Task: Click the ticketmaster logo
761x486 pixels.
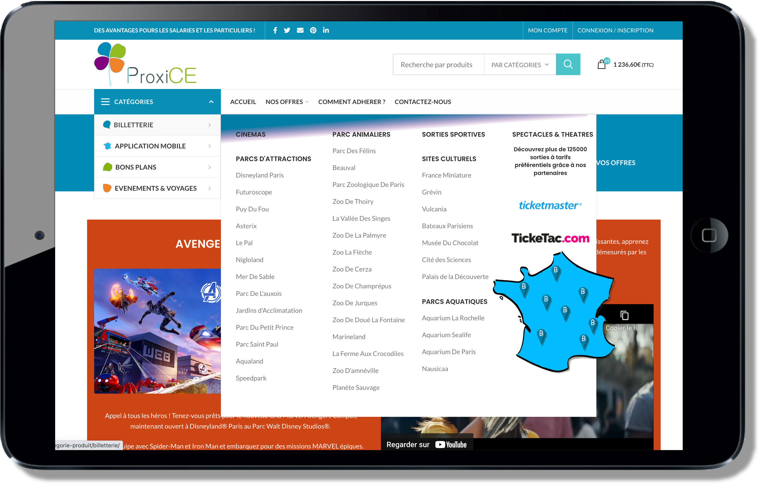Action: [x=550, y=205]
